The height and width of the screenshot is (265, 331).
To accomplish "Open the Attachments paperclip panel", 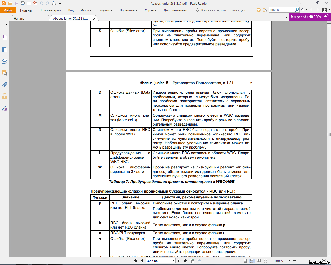I will [5, 85].
